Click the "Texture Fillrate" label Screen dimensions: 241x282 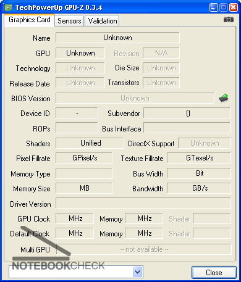click(x=142, y=159)
